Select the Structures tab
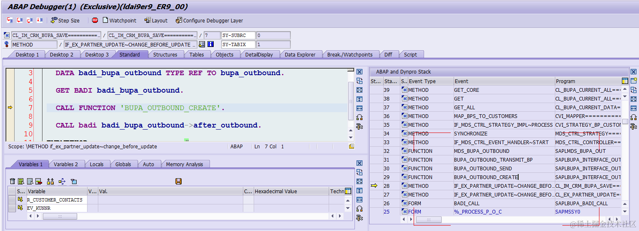 point(165,54)
